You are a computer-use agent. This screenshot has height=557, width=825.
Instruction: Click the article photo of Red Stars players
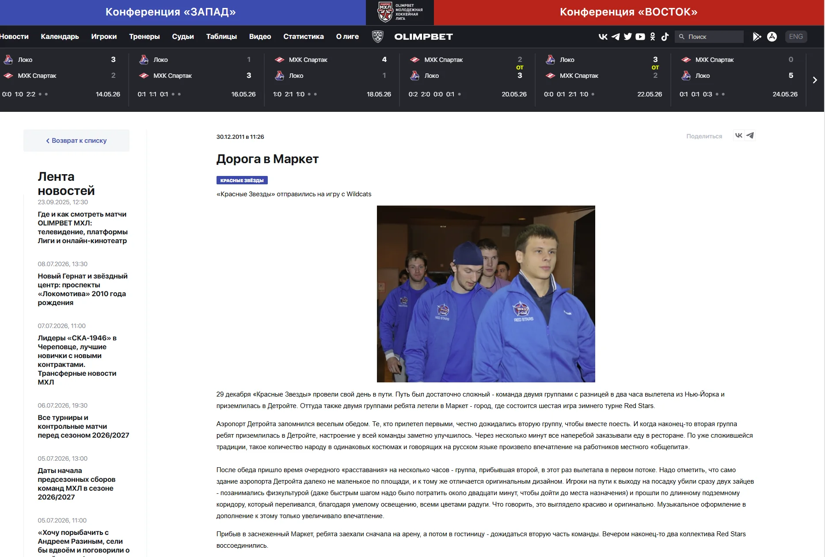(x=486, y=294)
